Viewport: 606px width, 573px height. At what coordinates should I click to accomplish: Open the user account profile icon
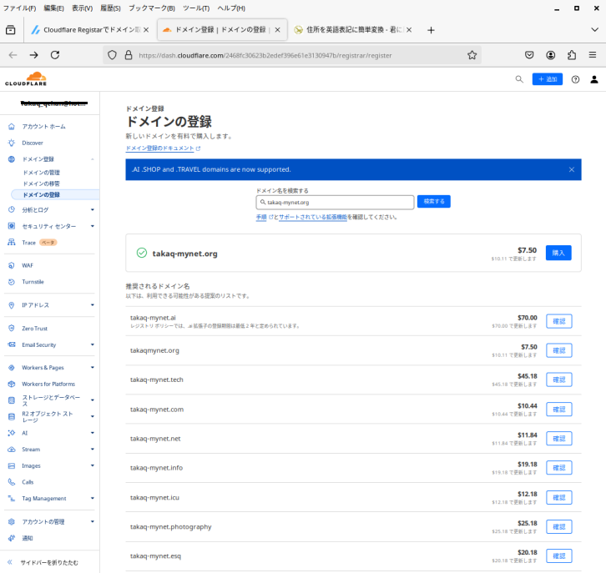pyautogui.click(x=594, y=79)
